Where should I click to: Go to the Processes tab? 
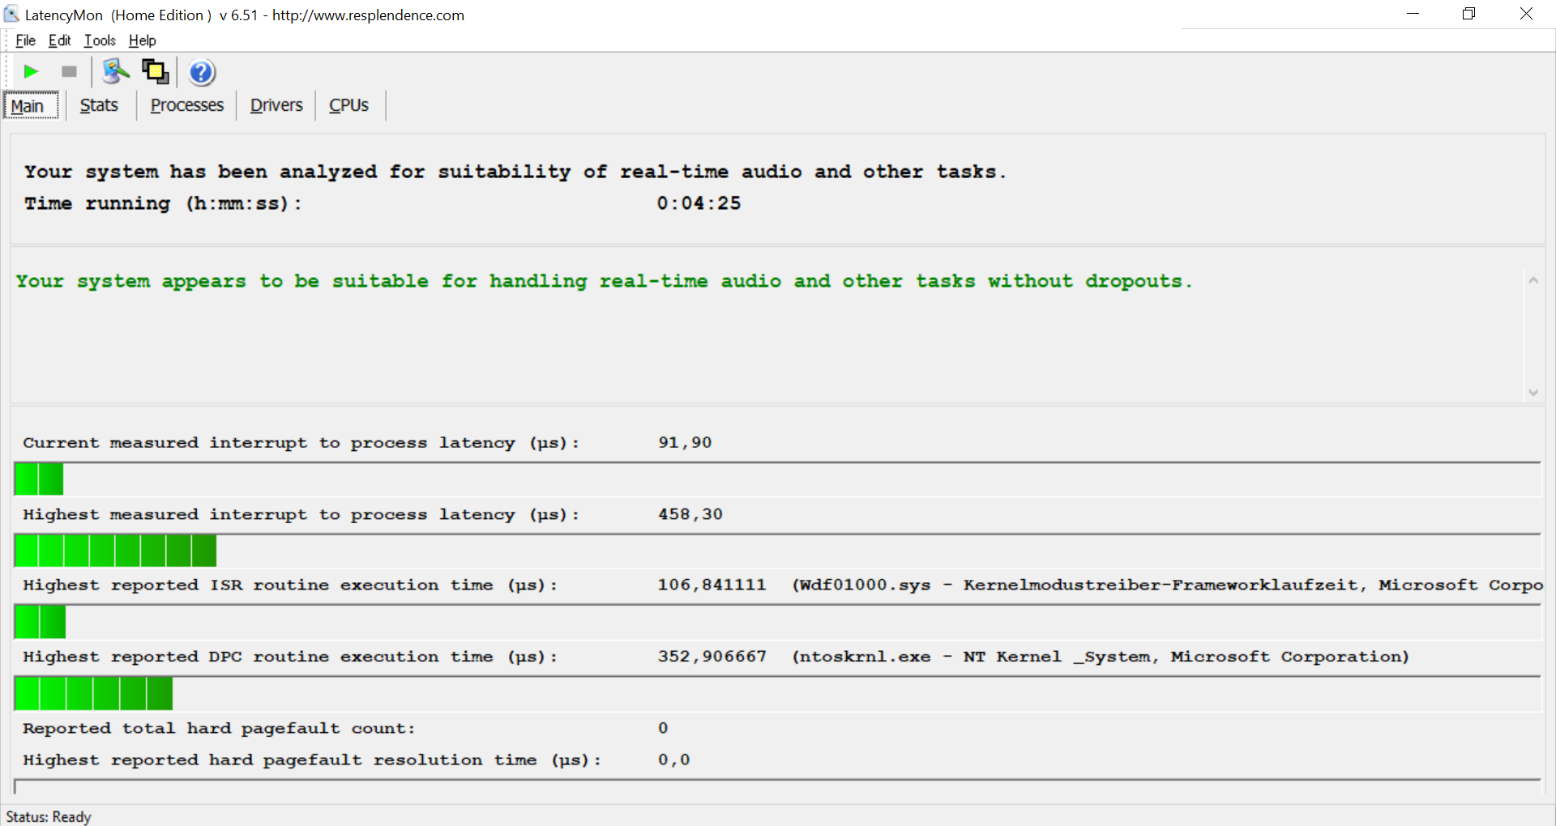[186, 106]
